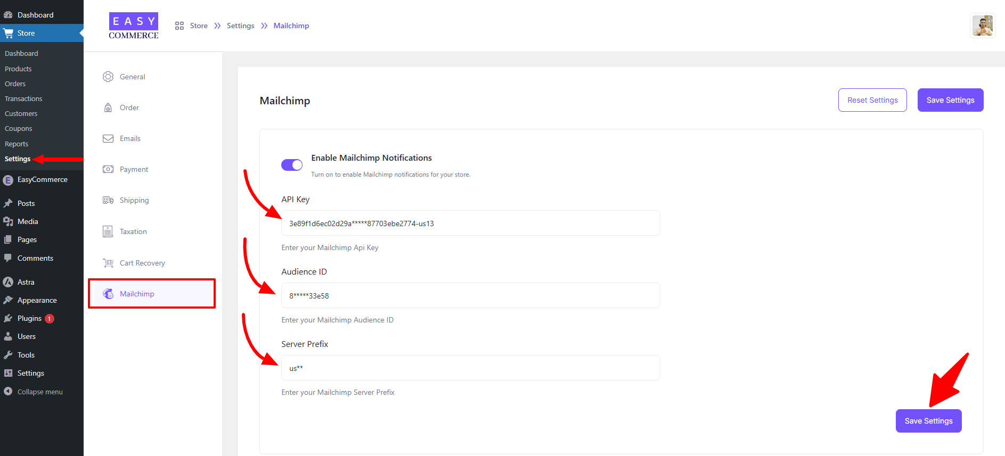The width and height of the screenshot is (1005, 456).
Task: Click the Users person icon
Action: tap(8, 336)
